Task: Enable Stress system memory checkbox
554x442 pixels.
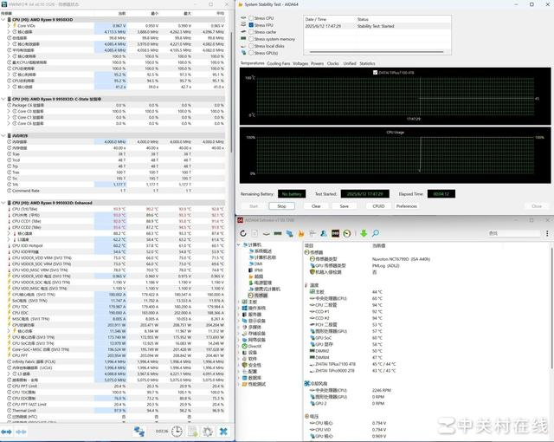Action: pos(251,39)
